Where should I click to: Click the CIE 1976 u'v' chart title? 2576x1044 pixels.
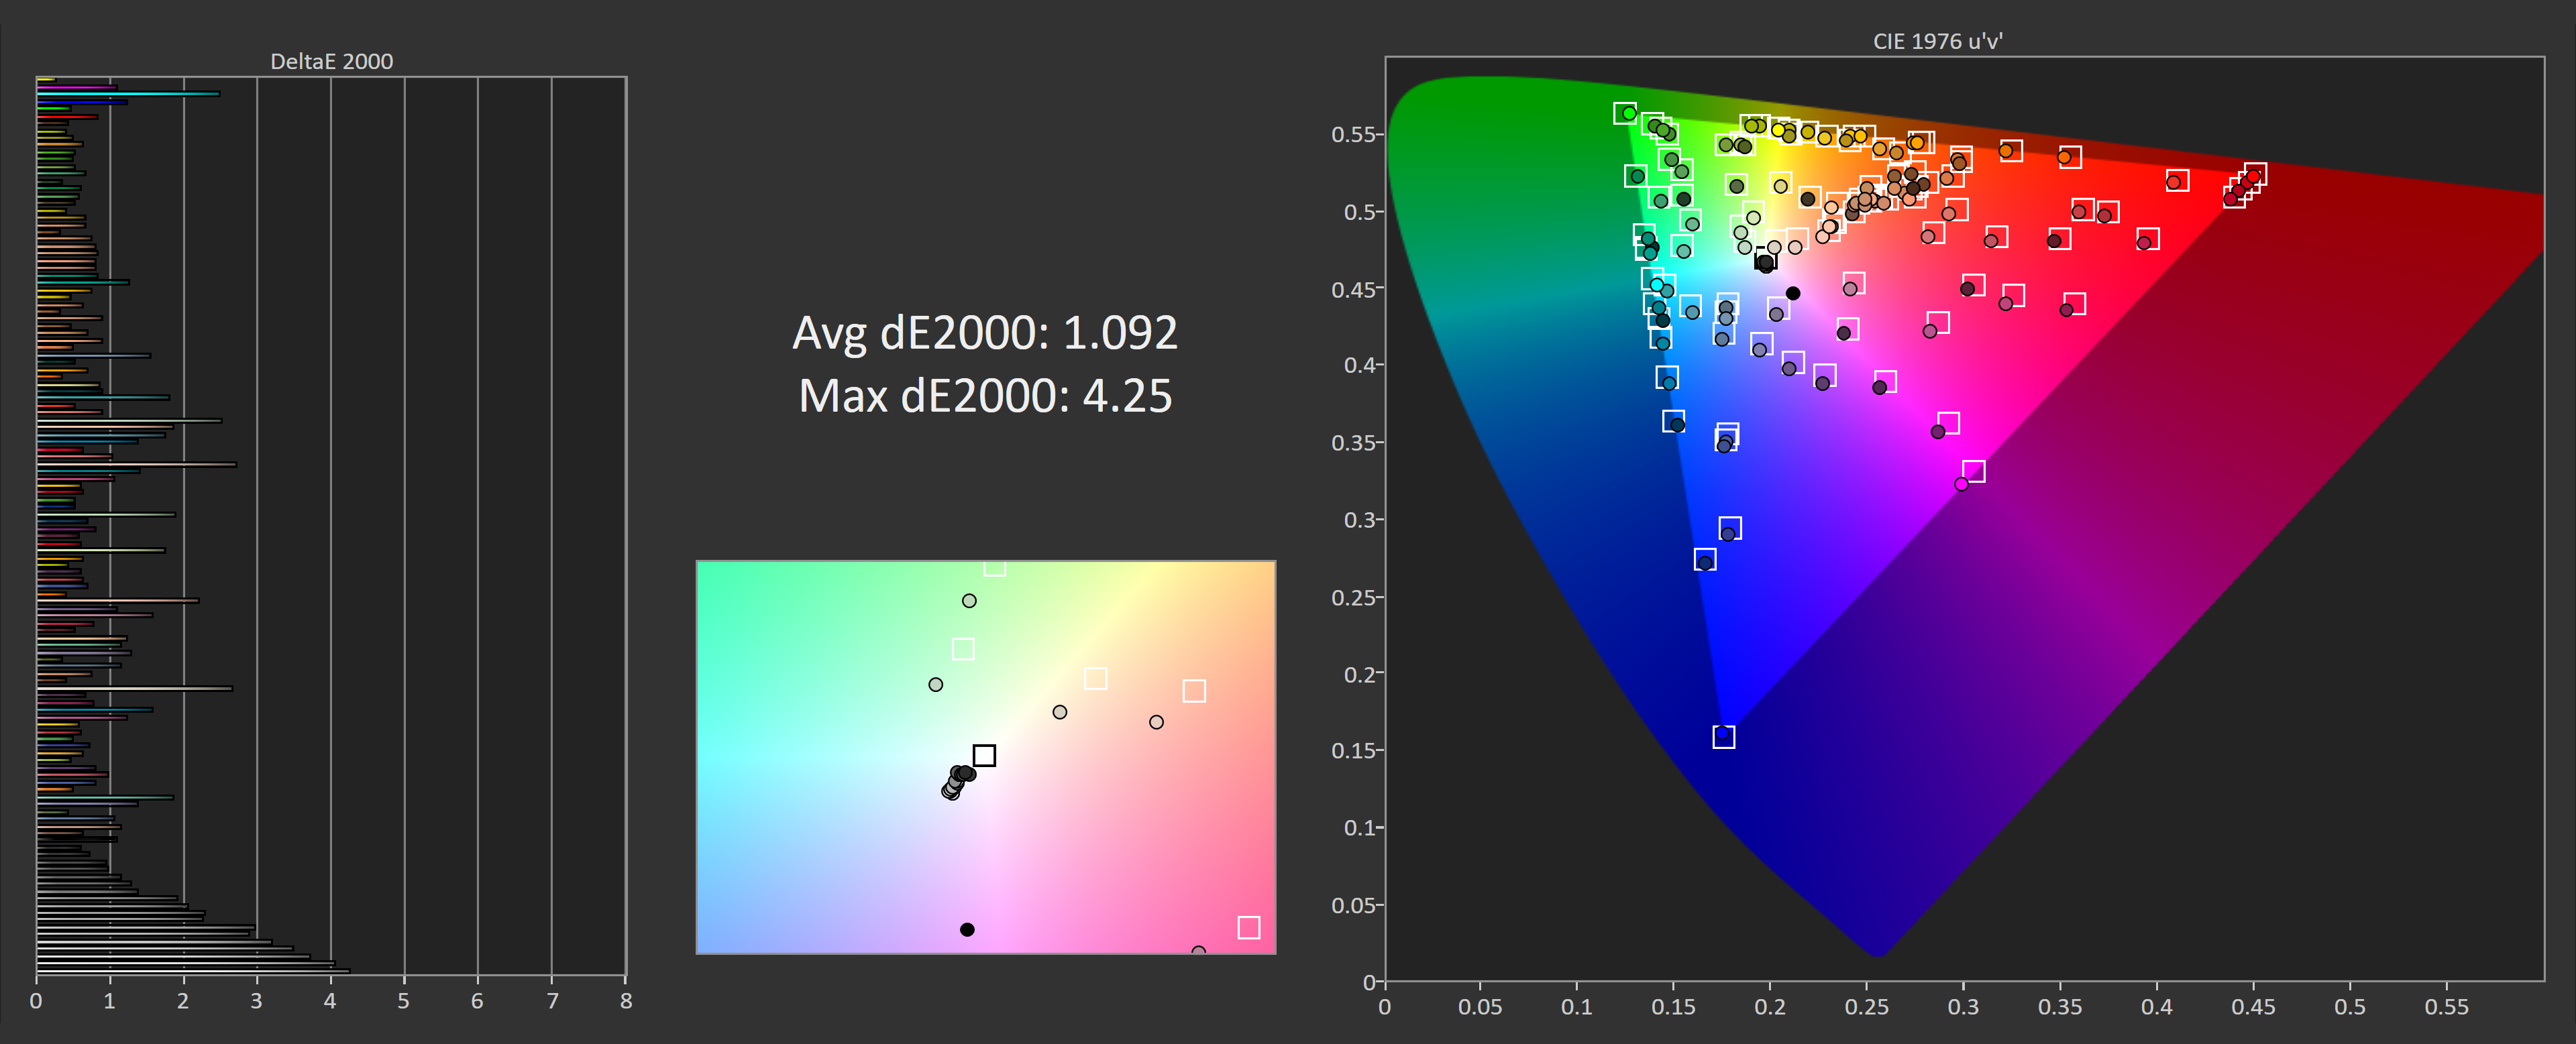(x=1937, y=41)
